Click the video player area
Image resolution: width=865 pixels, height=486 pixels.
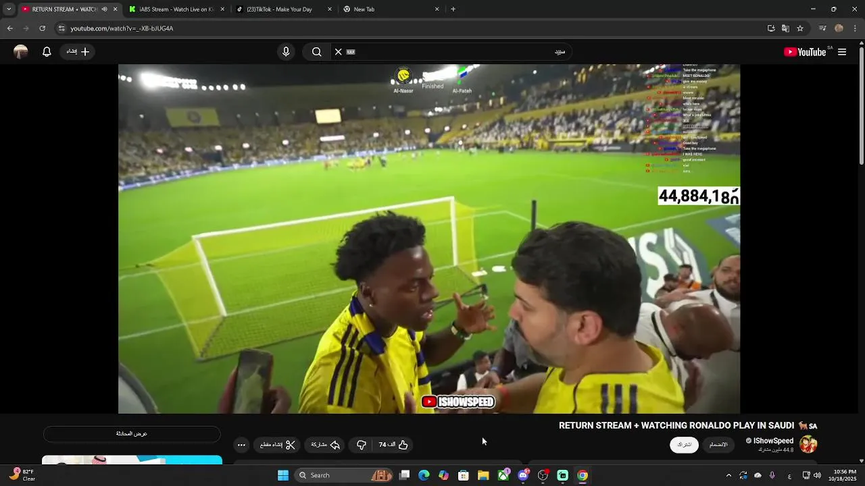(x=429, y=239)
